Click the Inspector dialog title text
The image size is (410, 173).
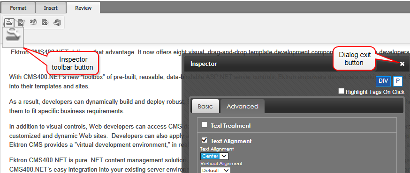point(204,64)
